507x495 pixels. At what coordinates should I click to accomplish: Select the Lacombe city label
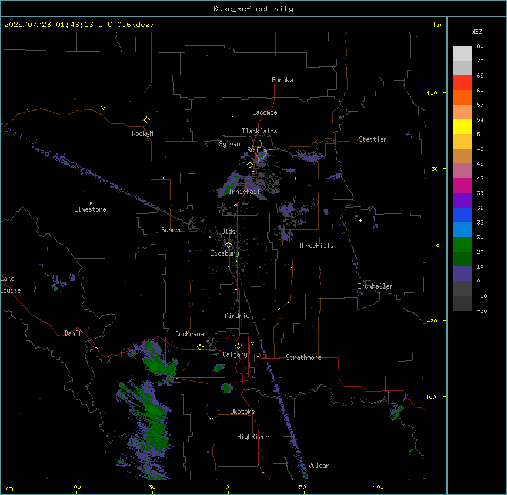(x=265, y=112)
